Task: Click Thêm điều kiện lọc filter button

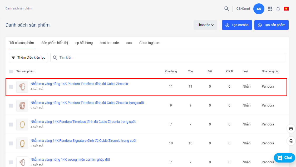Action: click(28, 58)
